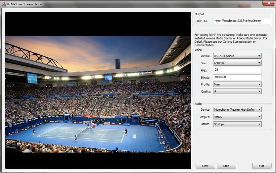Click the "Video" group label
276x173 pixels.
point(198,50)
